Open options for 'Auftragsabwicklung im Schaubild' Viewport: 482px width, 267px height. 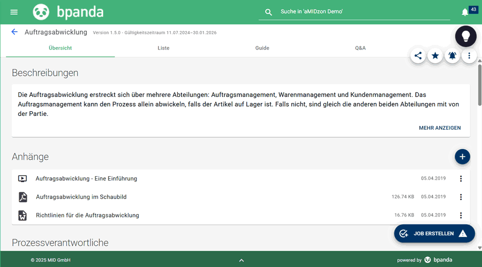point(461,197)
